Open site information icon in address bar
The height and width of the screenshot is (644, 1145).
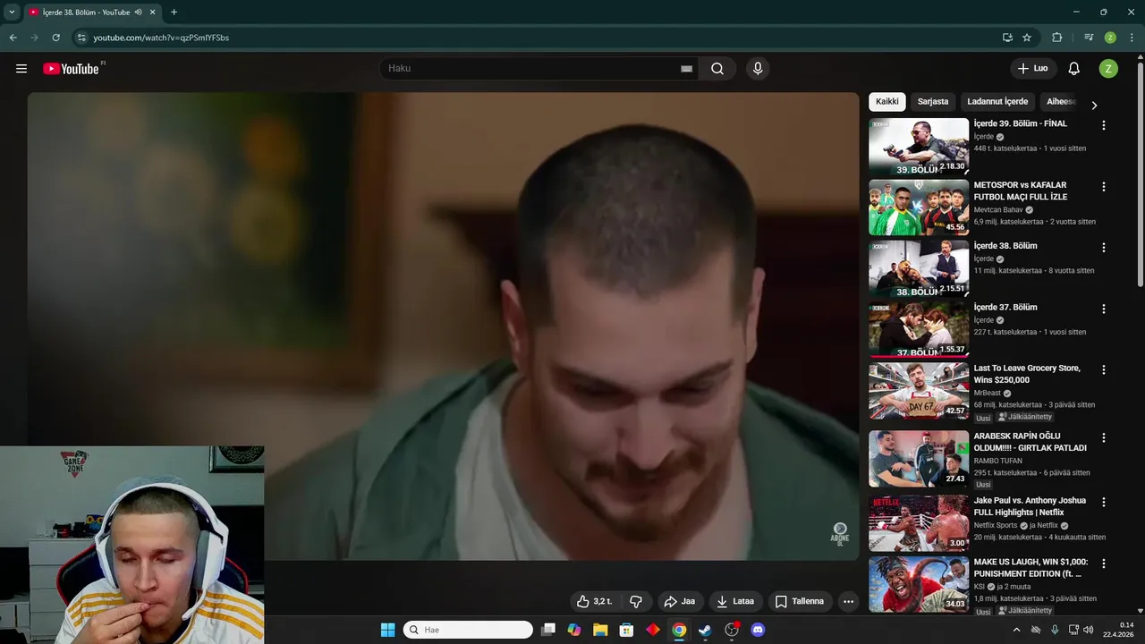[81, 38]
